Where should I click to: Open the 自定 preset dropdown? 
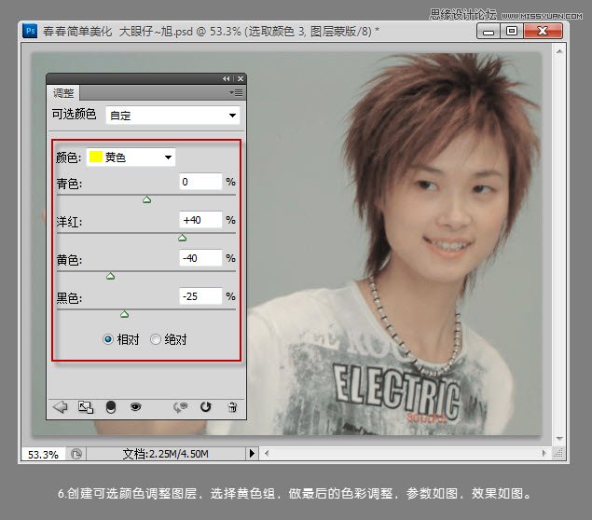click(172, 116)
